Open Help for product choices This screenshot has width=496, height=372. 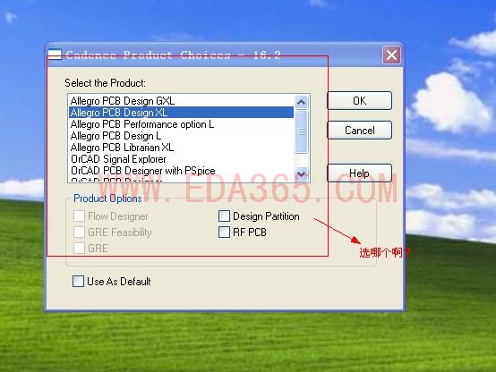pyautogui.click(x=360, y=173)
